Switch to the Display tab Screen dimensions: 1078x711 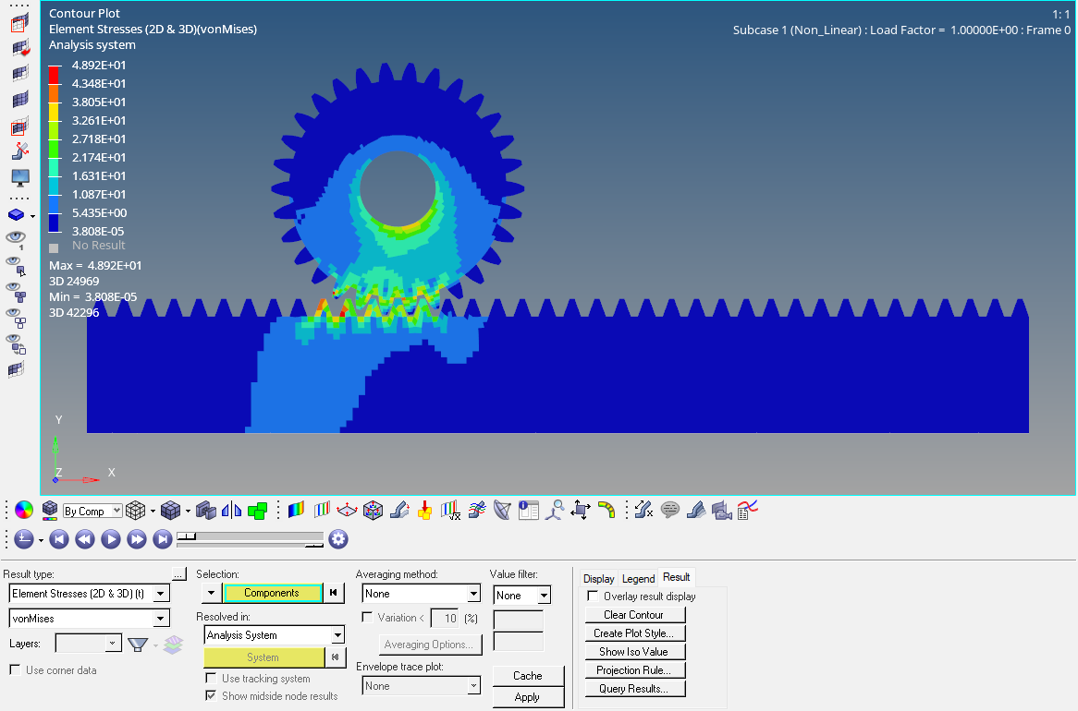598,579
